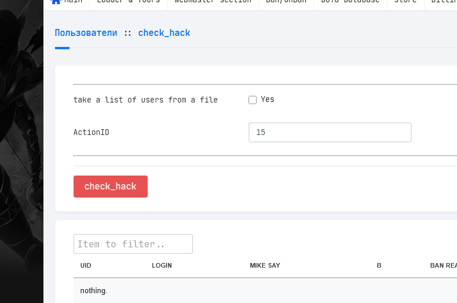This screenshot has width=457, height=303.
Task: Open the cut-off menu item after Store
Action: coord(444,2)
